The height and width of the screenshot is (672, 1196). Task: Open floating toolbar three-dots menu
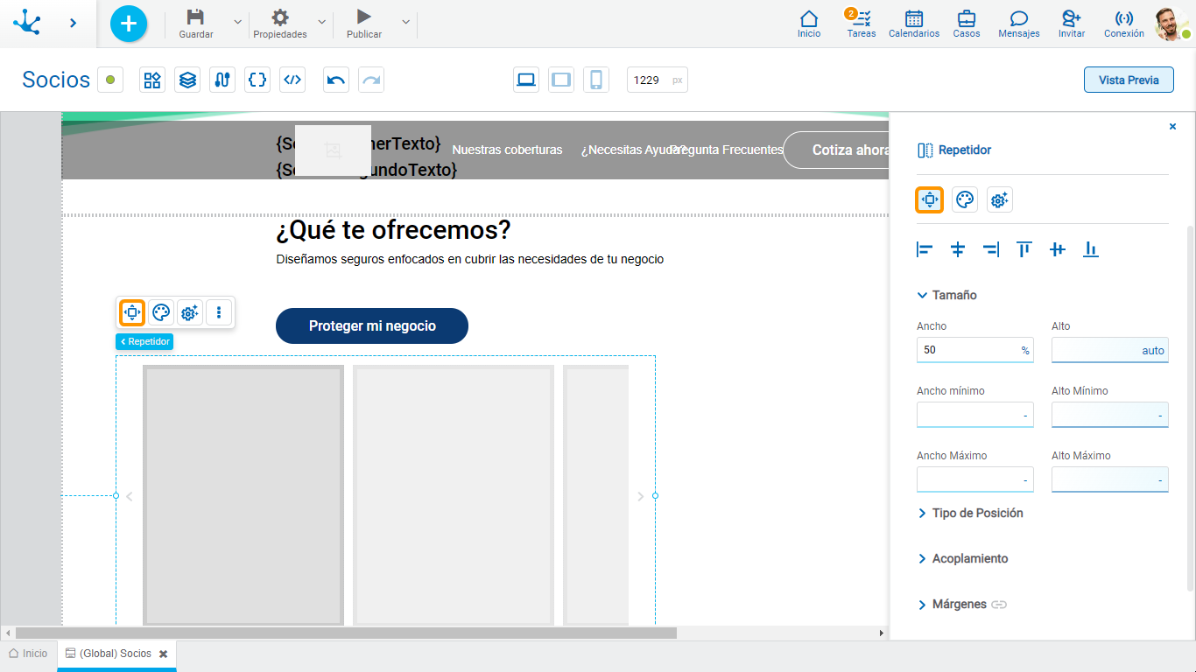tap(219, 312)
